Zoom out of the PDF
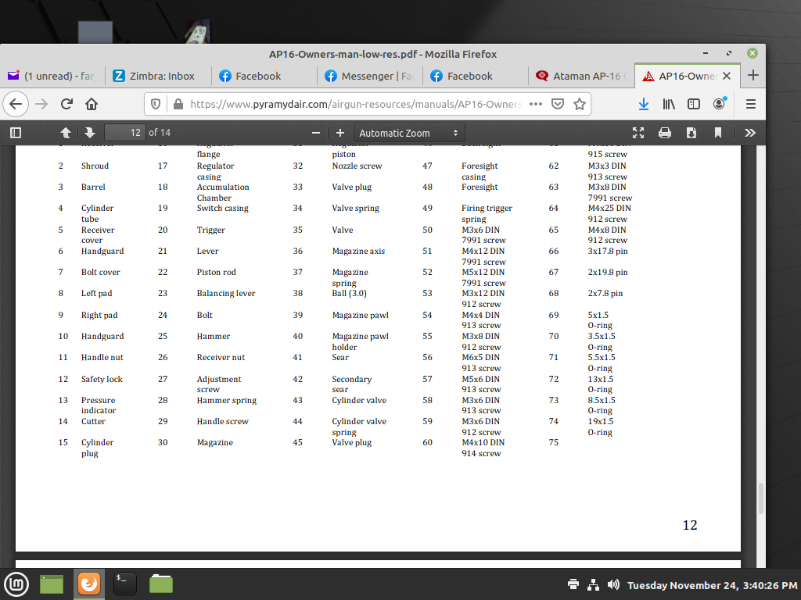 [316, 133]
